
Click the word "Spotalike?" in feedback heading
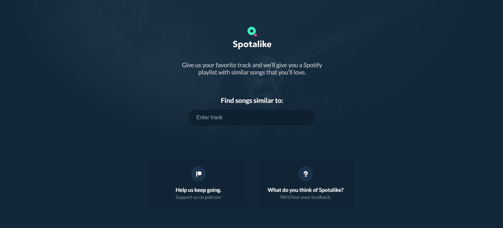click(x=331, y=190)
